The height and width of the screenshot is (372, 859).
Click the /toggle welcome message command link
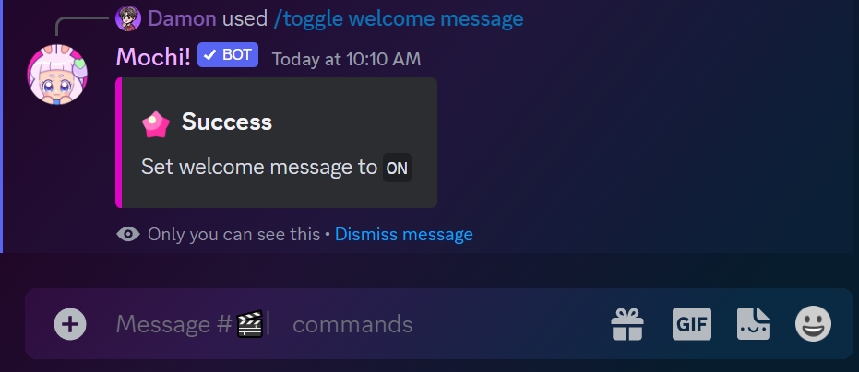tap(399, 19)
